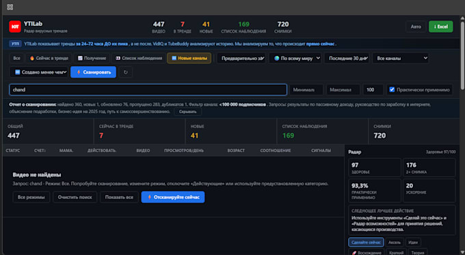The image size is (465, 255).
Task: Click the Скрывать button in scan report
Action: [x=188, y=112]
